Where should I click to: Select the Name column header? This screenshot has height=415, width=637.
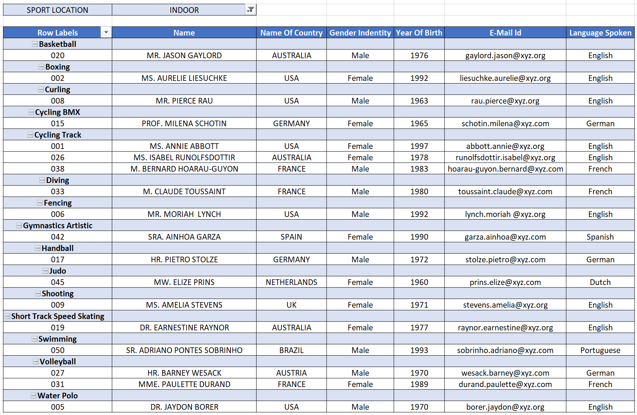coord(184,33)
